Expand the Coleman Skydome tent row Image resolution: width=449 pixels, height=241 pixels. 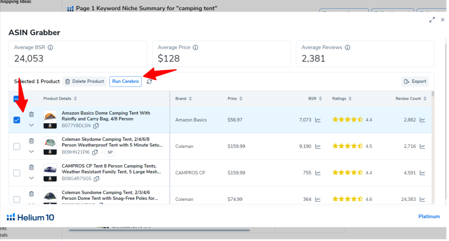click(31, 152)
